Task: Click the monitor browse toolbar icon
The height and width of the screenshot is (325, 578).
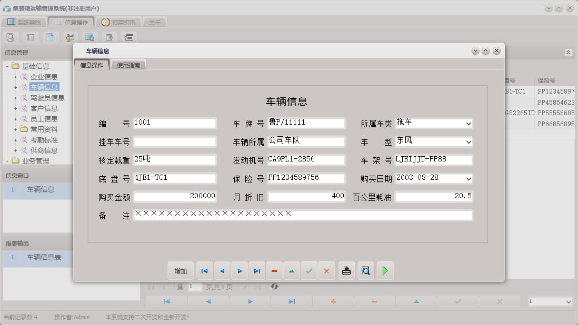Action: (x=89, y=37)
